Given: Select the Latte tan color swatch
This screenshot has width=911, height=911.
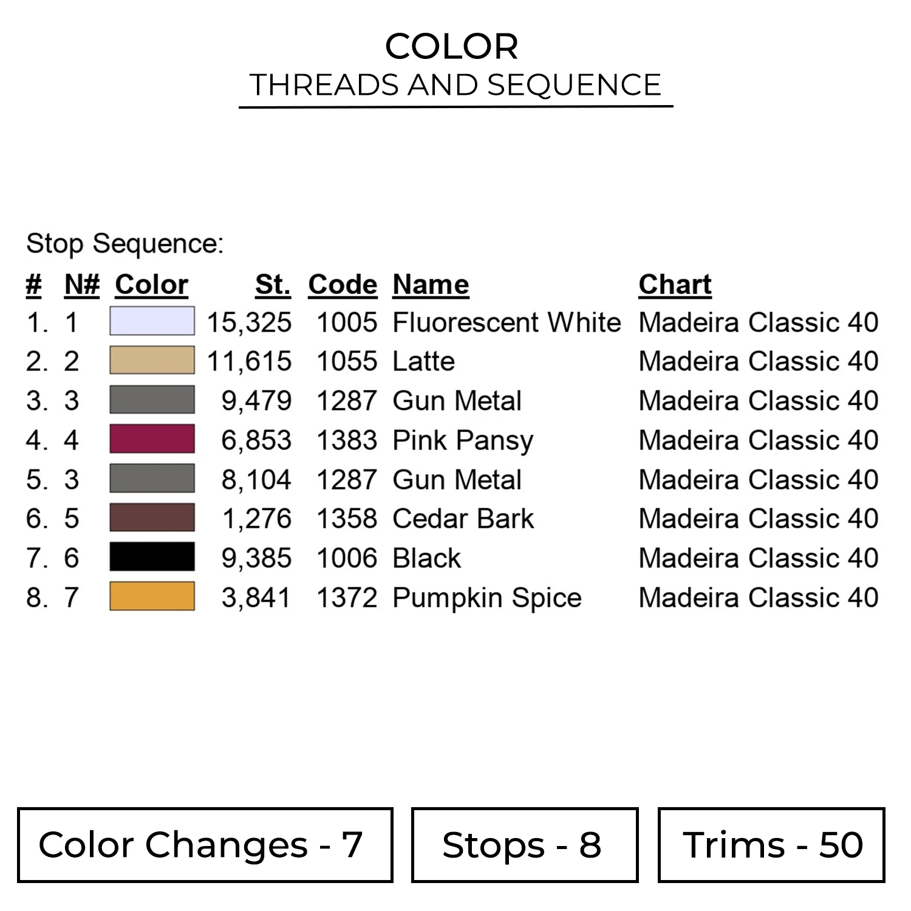Looking at the screenshot, I should tap(152, 360).
